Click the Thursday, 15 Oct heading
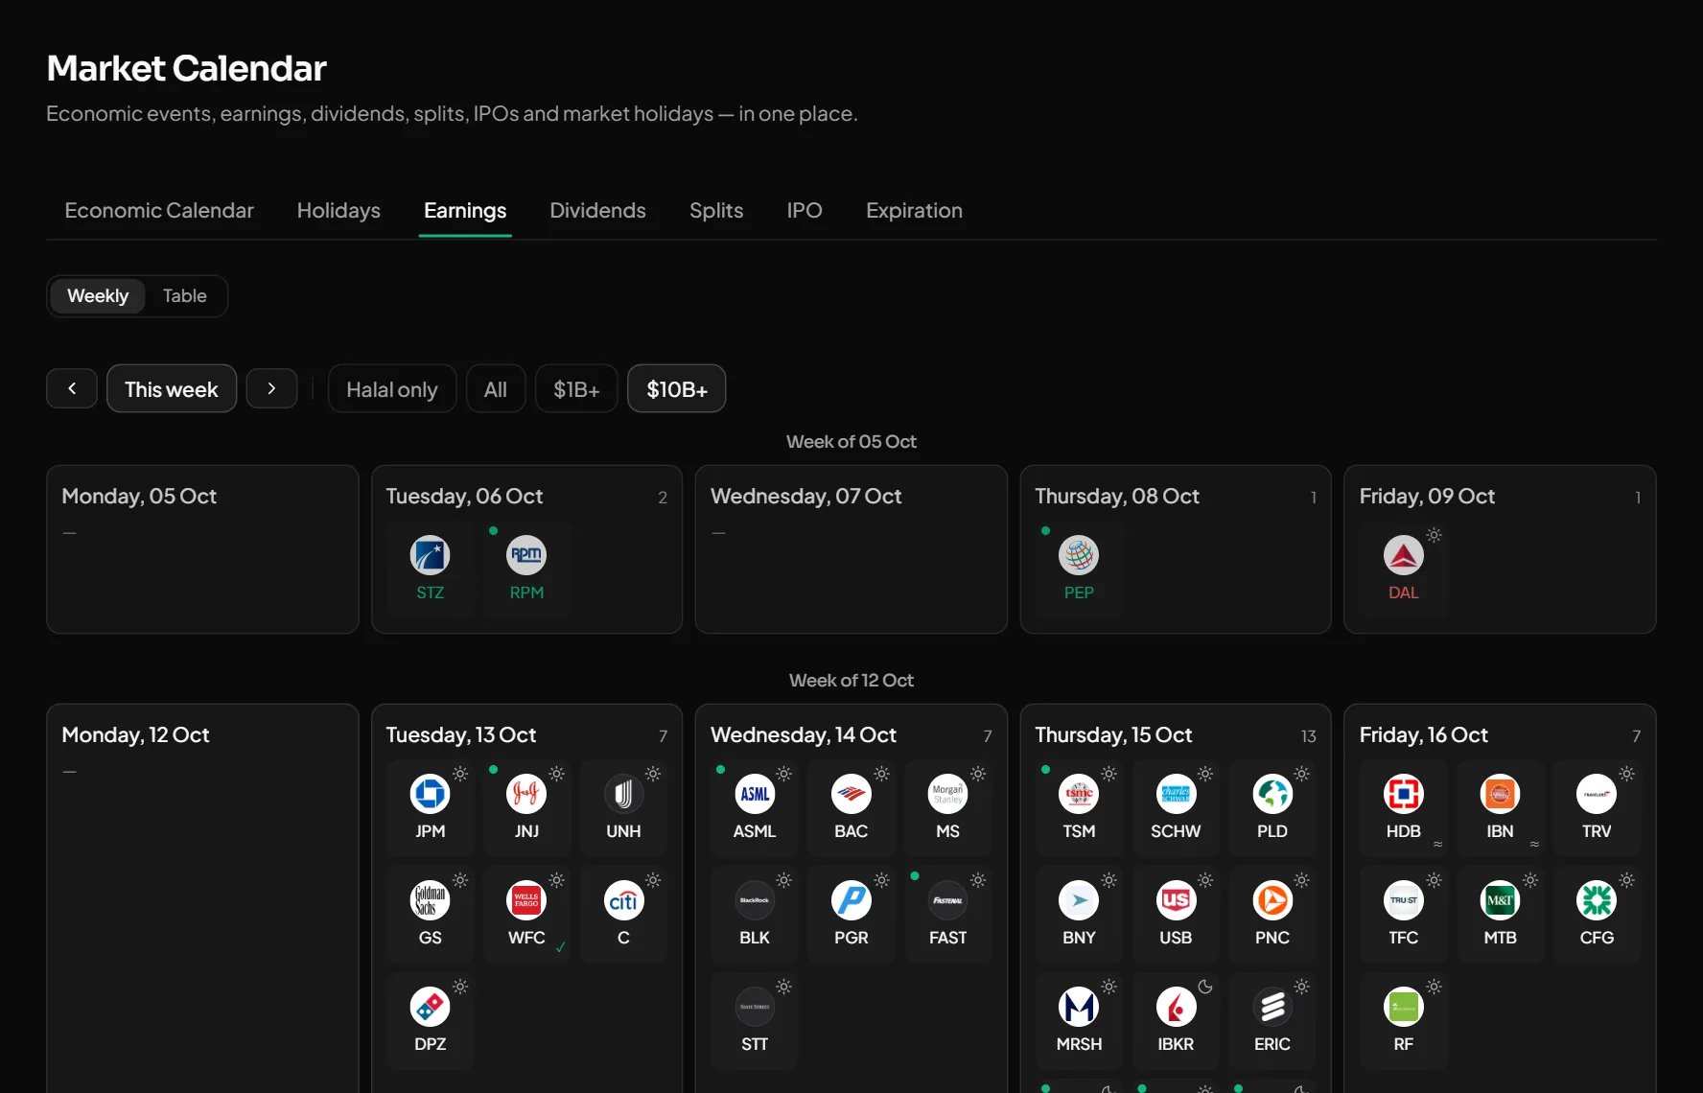1703x1093 pixels. click(1113, 735)
